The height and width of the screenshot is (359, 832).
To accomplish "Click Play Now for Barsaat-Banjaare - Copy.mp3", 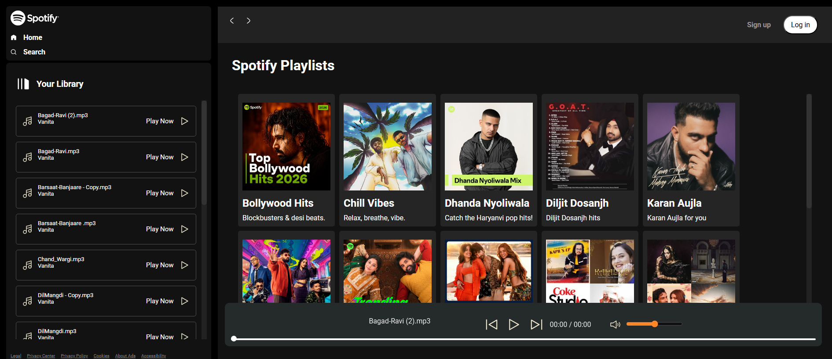I will point(160,193).
